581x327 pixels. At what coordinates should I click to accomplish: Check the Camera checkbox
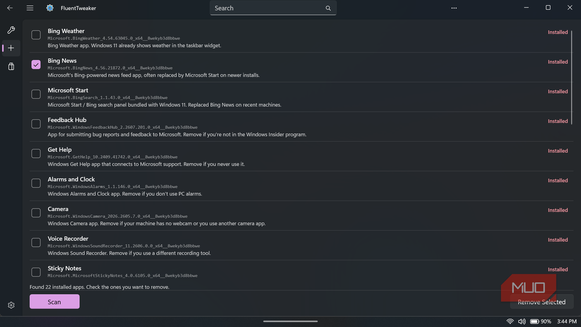(36, 213)
